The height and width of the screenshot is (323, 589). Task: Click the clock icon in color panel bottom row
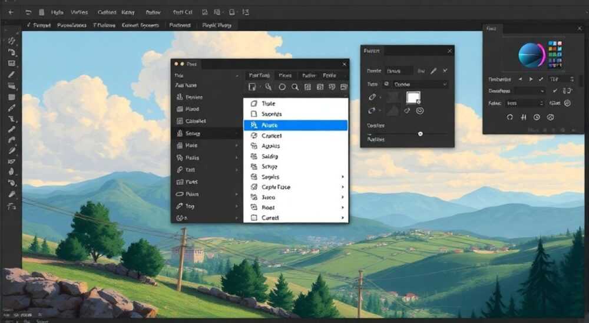coord(537,117)
